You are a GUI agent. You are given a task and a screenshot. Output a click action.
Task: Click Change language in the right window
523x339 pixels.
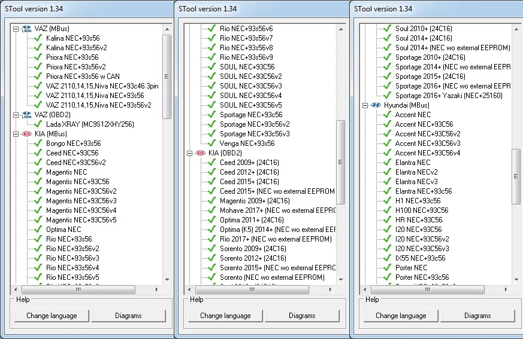(x=401, y=316)
